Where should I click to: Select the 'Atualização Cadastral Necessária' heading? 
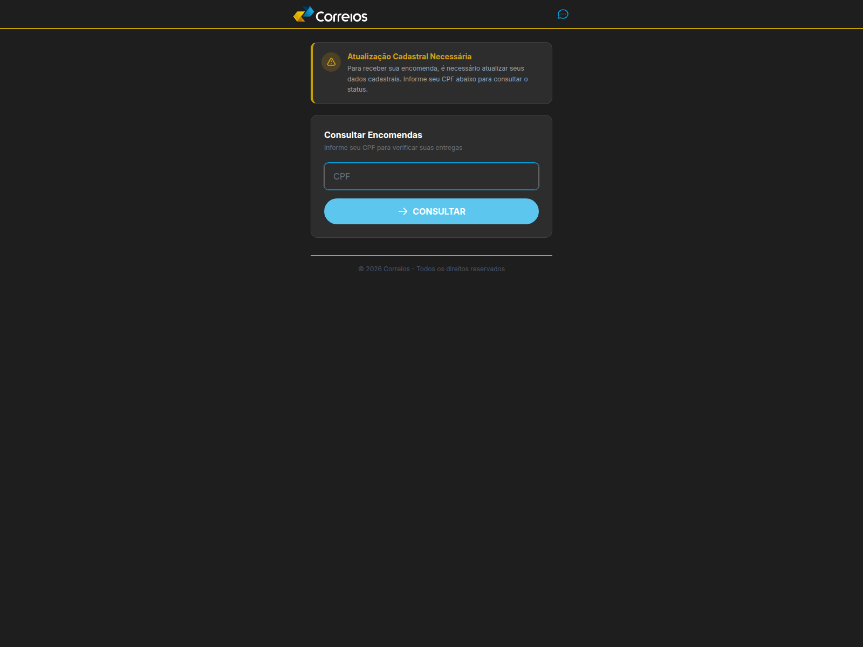409,57
